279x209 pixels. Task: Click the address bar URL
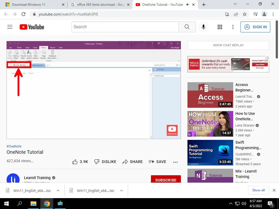68,14
